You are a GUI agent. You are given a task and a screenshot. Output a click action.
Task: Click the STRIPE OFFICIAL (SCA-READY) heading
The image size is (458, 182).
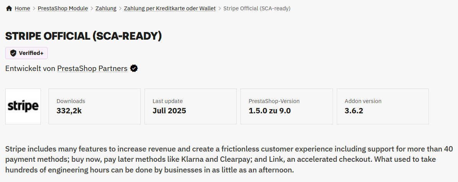click(84, 36)
